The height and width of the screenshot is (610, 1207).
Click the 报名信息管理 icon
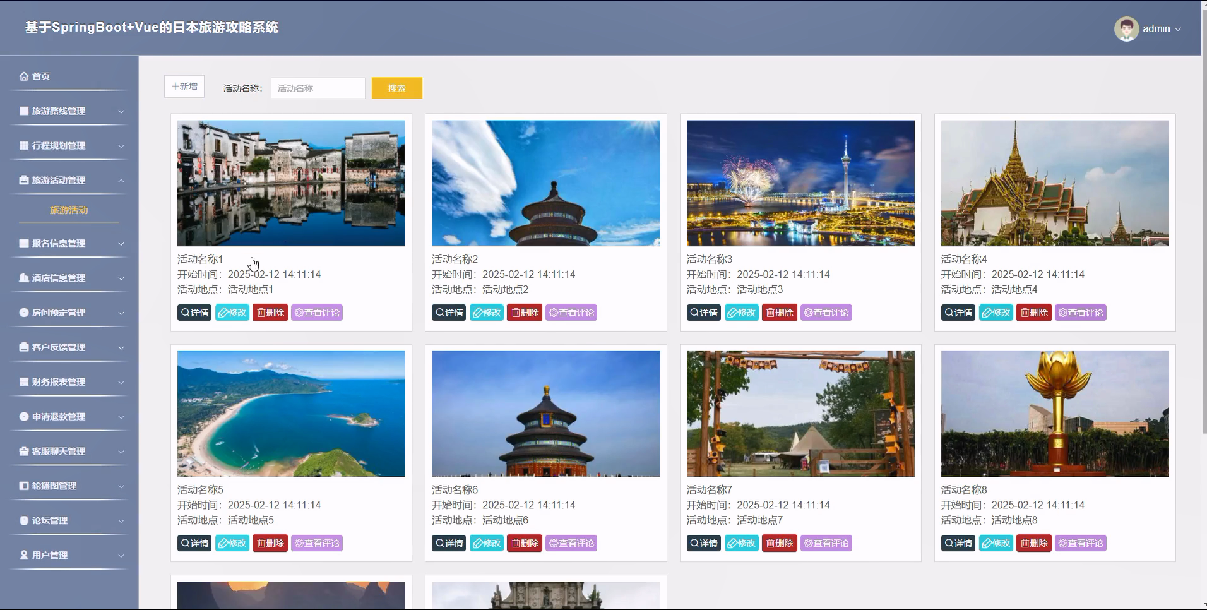pos(24,243)
